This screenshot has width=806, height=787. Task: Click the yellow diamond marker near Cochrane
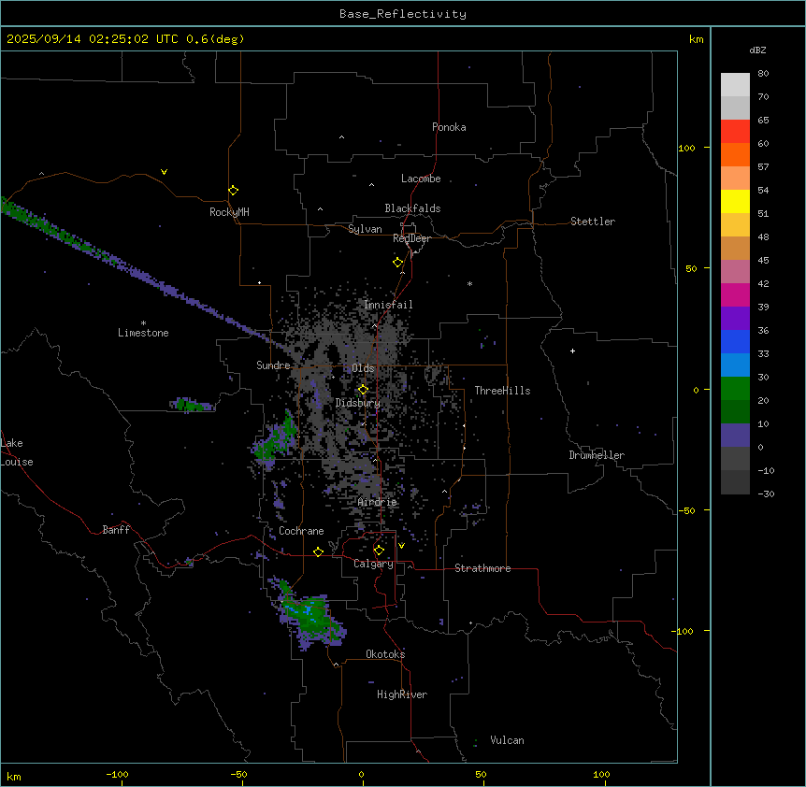318,551
